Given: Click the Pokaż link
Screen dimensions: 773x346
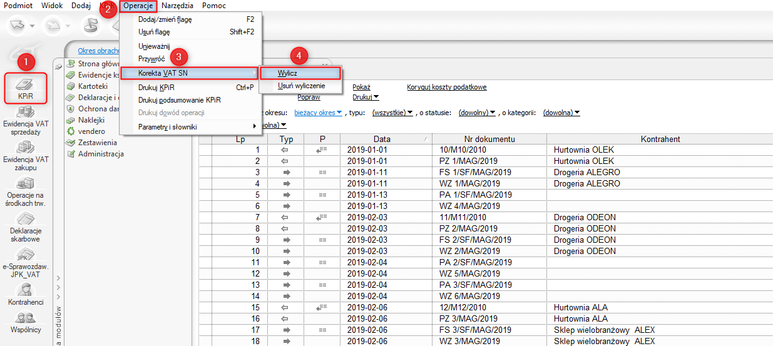Looking at the screenshot, I should 361,88.
